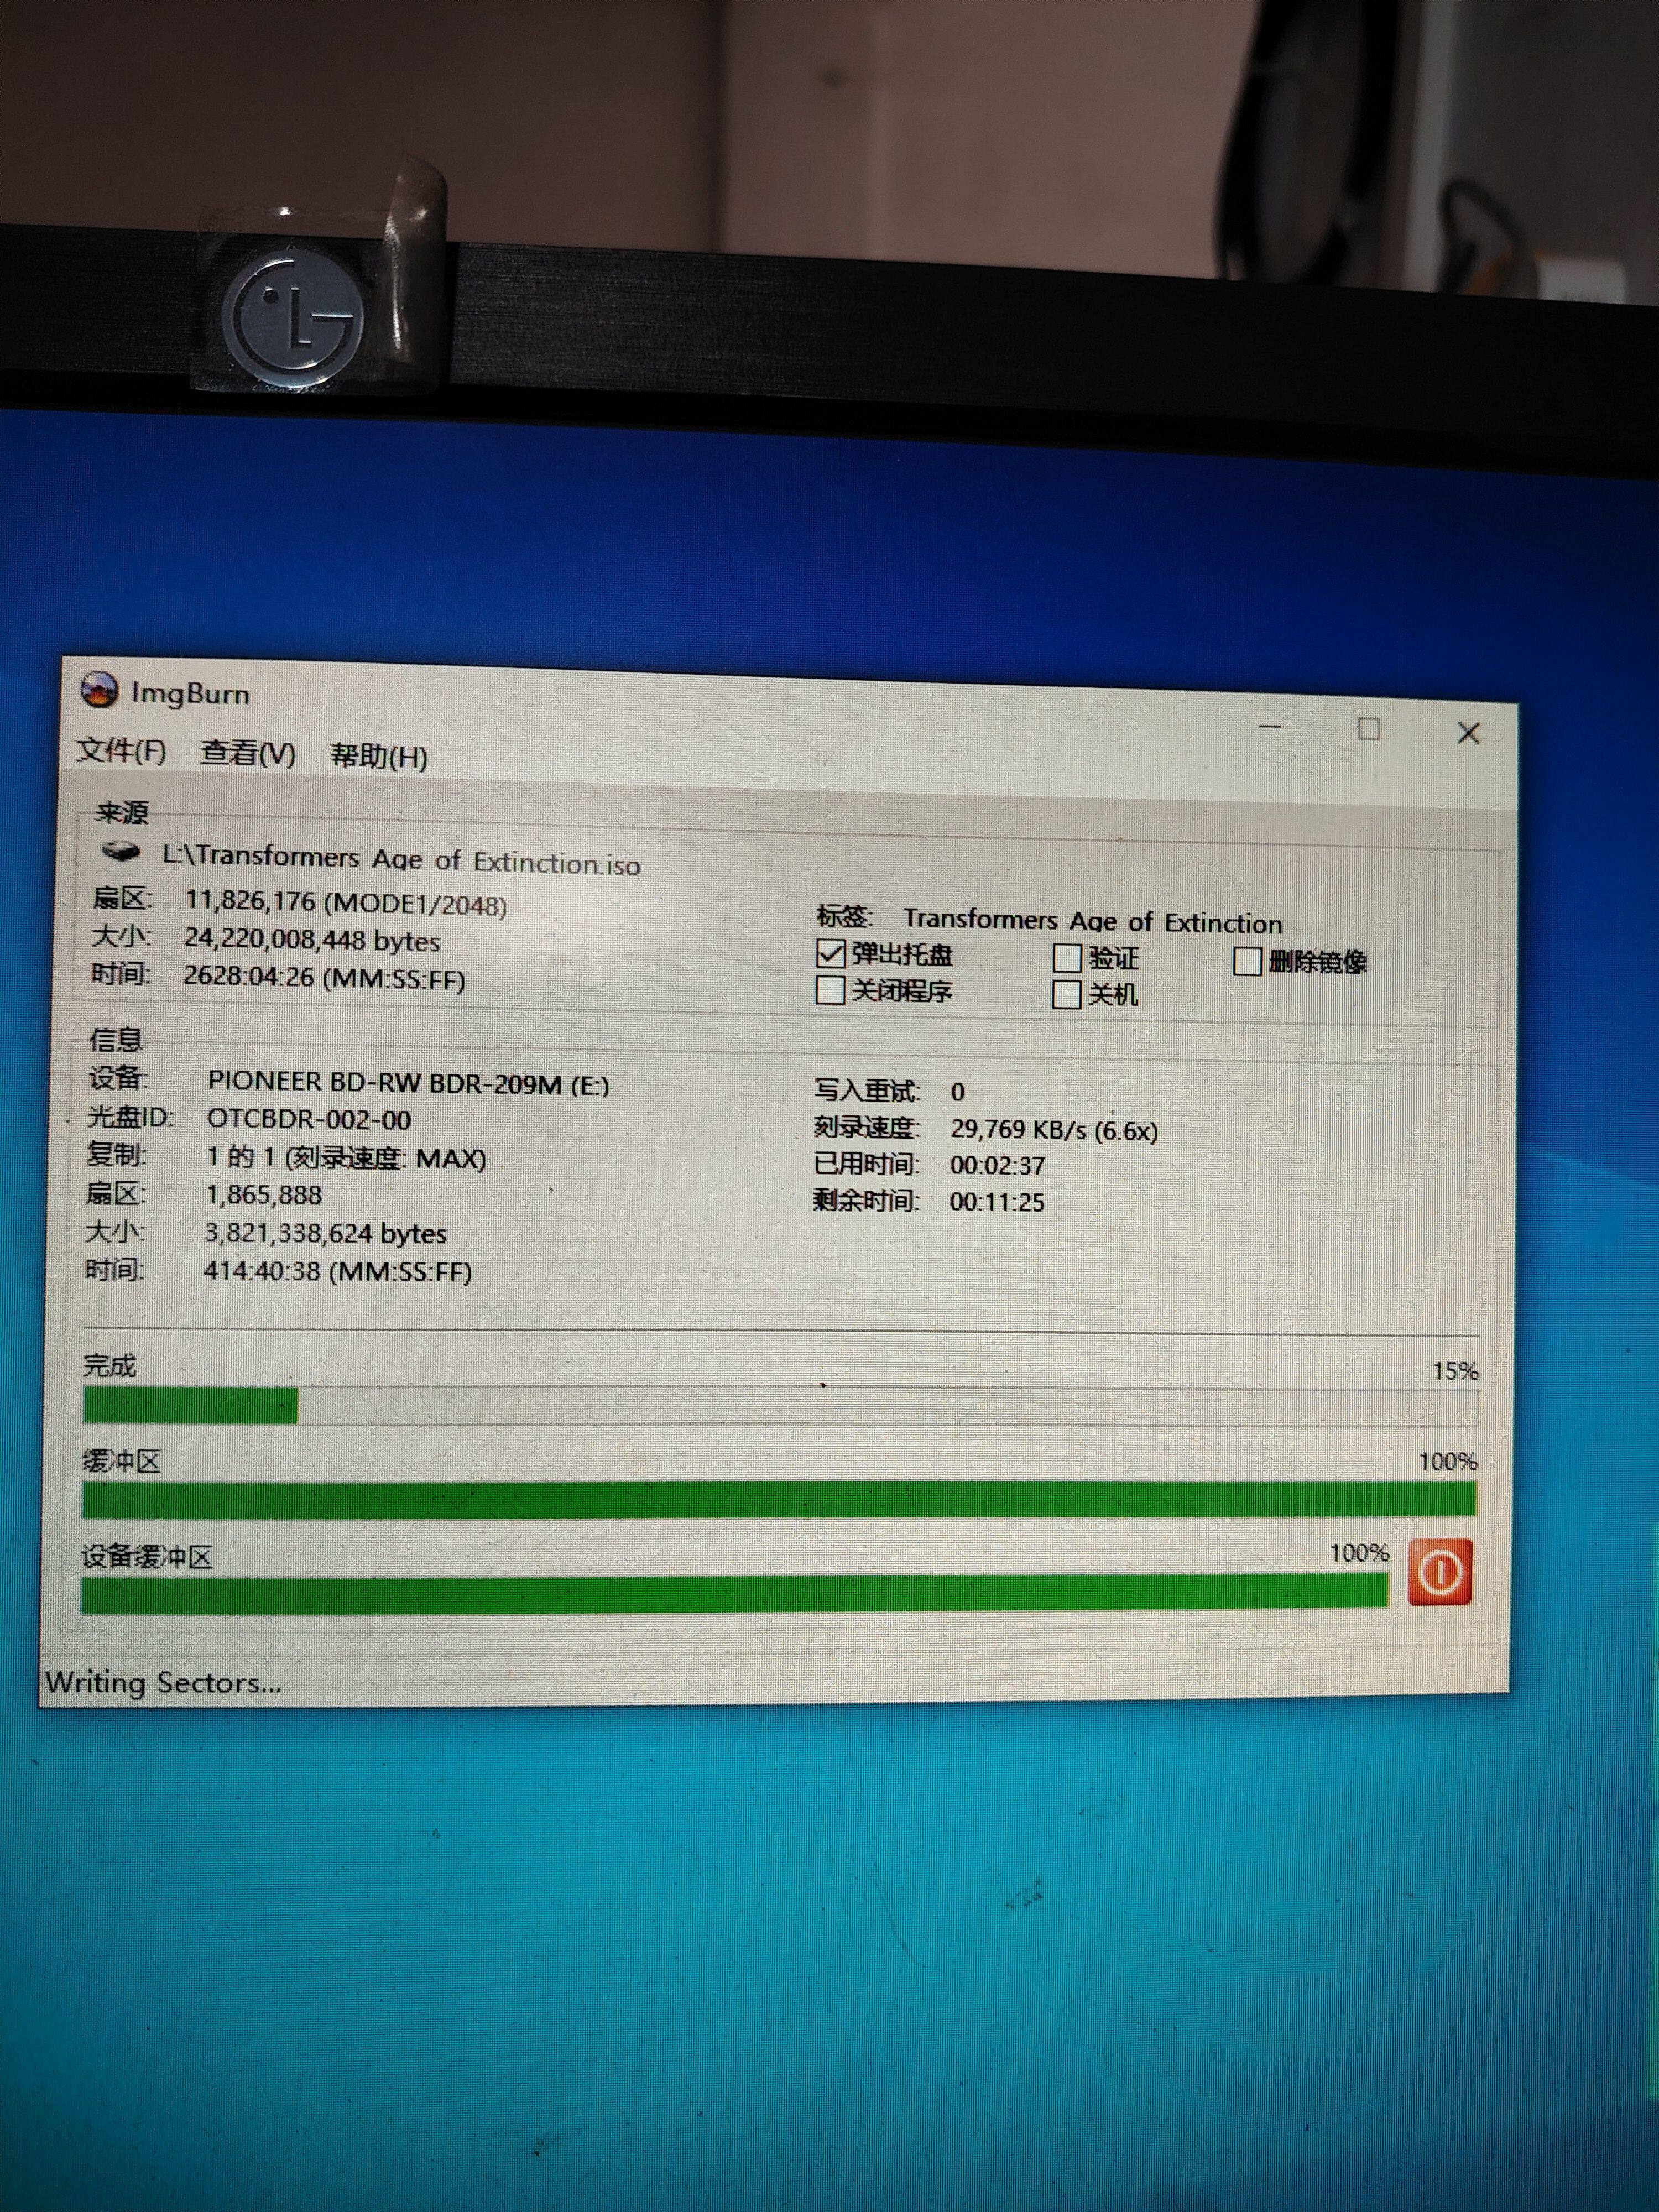The image size is (1659, 2212).
Task: Click written size 3,821,338,624 bytes
Action: (326, 1233)
